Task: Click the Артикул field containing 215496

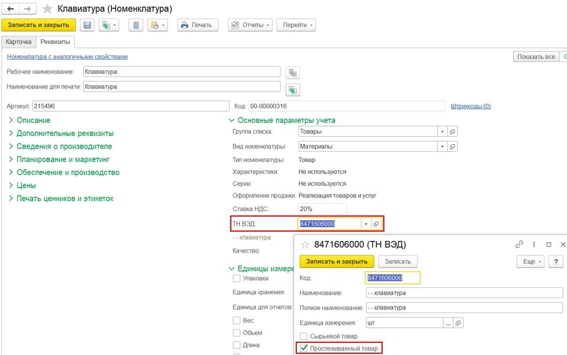Action: pyautogui.click(x=131, y=106)
